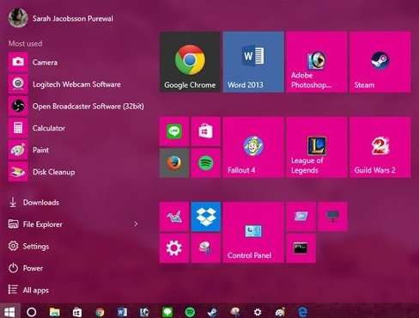Click the Power option
This screenshot has width=419, height=318.
26,268
